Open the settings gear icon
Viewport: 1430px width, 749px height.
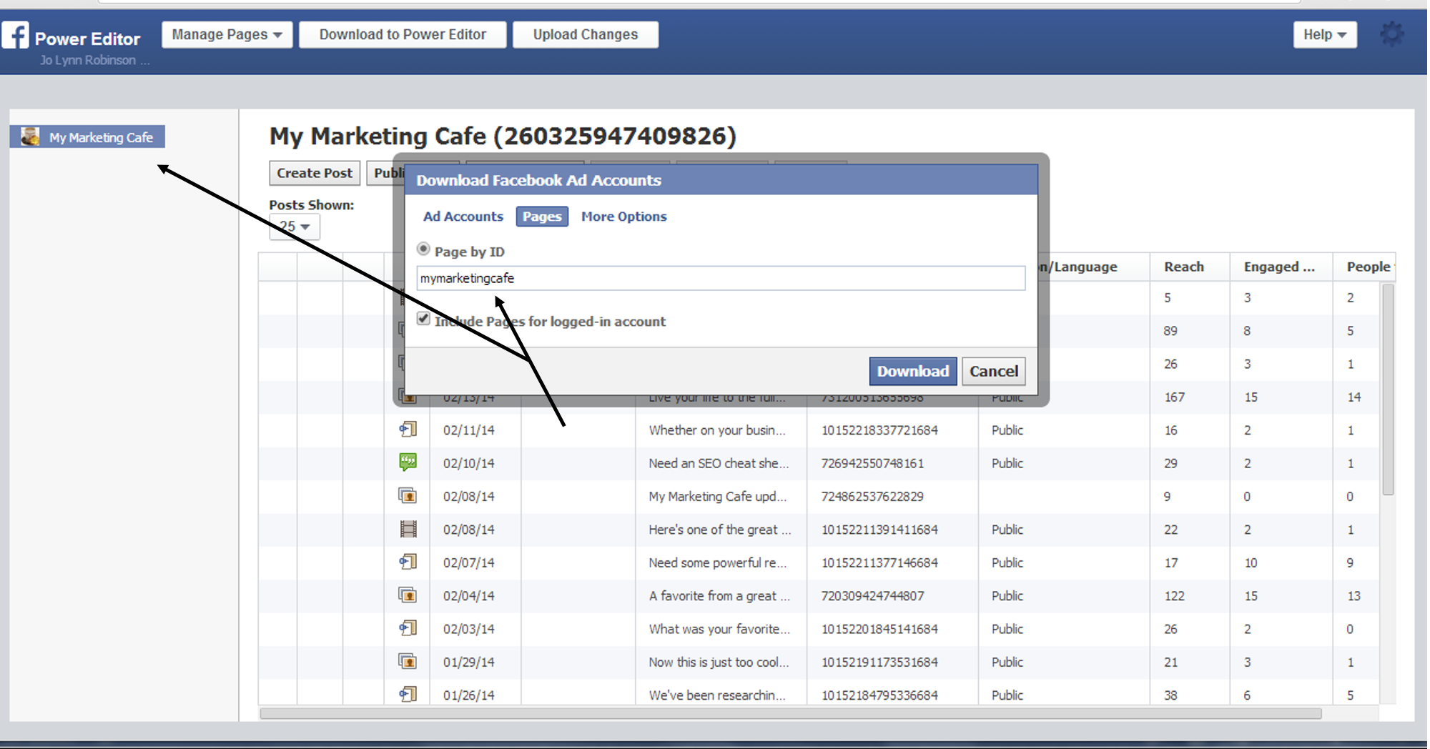[1391, 34]
